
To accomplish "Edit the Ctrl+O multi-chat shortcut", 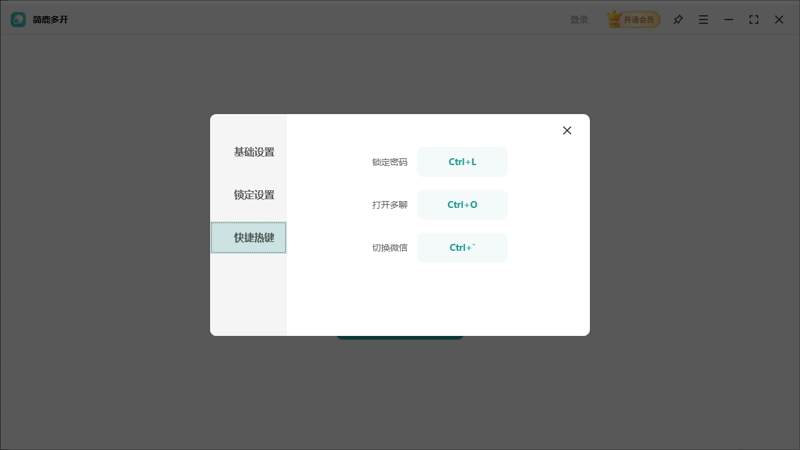I will (x=462, y=205).
